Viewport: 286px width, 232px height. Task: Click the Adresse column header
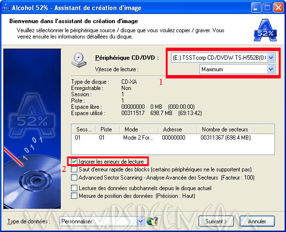point(178,129)
